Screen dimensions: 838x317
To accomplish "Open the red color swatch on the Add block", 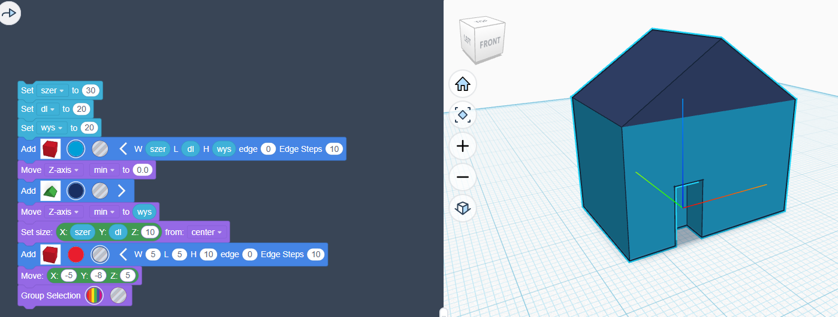I will click(76, 255).
